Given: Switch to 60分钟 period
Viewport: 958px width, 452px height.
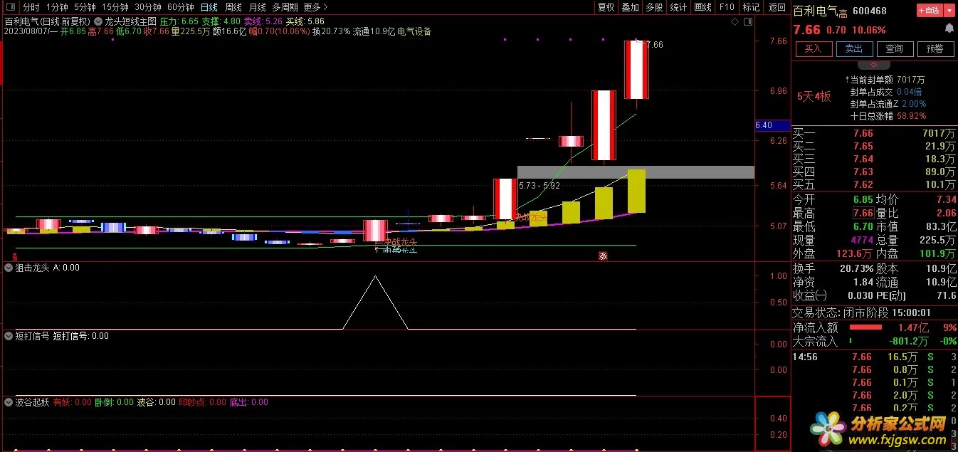Looking at the screenshot, I should [x=181, y=7].
